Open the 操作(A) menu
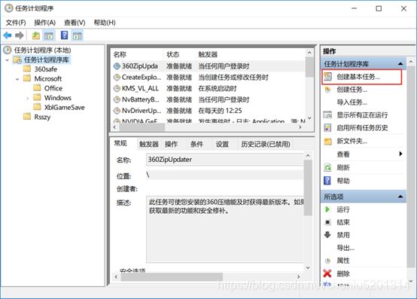The image size is (417, 299). coord(45,23)
